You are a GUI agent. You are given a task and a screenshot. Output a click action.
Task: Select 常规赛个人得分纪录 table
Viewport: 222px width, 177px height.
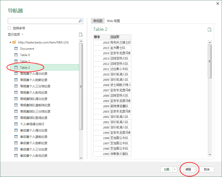pos(34,74)
